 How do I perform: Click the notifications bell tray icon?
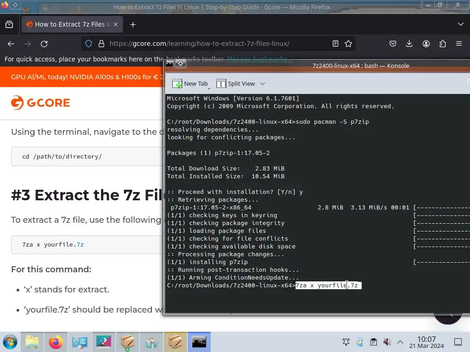[x=346, y=342]
